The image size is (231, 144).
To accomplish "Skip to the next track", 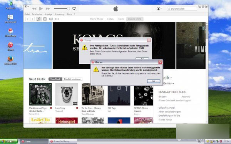I will [x=48, y=9].
